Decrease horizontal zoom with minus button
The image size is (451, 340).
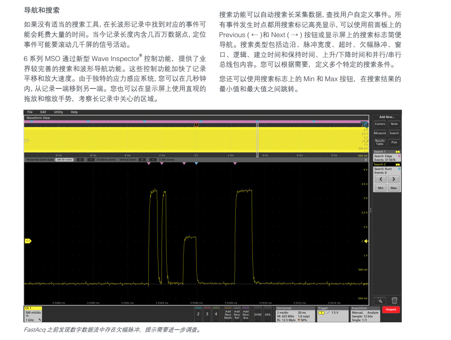pos(91,160)
